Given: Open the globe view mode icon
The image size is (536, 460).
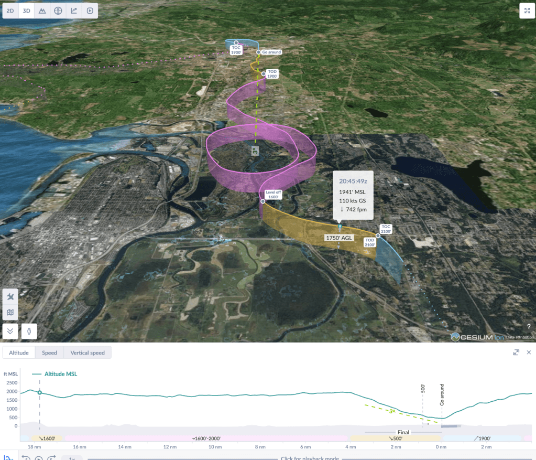Looking at the screenshot, I should 58,10.
